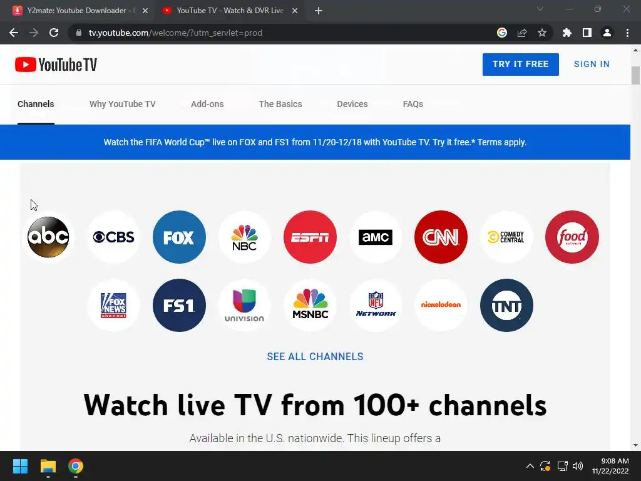Click the NBC peacock logo
This screenshot has height=481, width=641.
coord(245,237)
